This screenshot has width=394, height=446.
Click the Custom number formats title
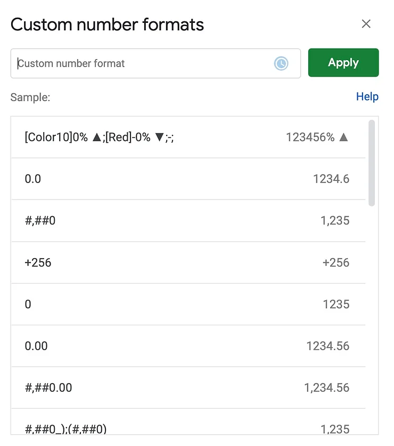coord(107,24)
